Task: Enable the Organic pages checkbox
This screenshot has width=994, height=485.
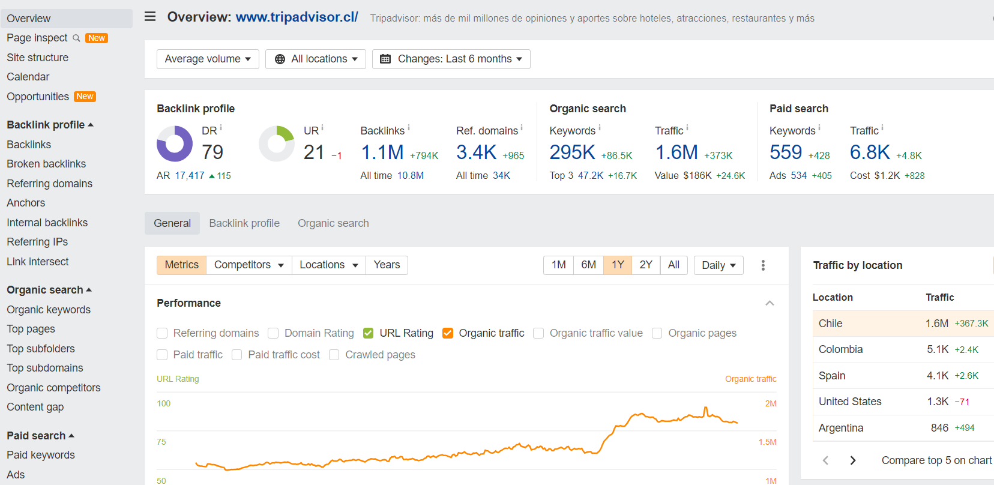Action: point(657,333)
